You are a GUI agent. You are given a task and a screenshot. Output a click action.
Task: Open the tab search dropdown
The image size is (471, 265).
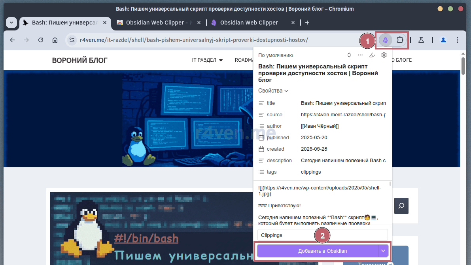pos(11,23)
